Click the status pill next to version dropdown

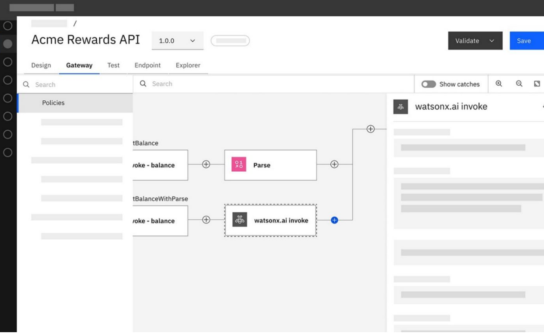coord(230,41)
